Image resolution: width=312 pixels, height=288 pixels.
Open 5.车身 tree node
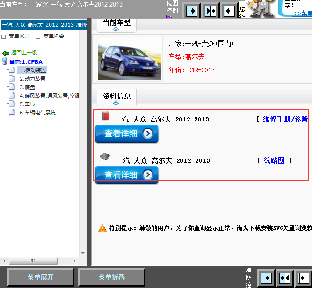[x=27, y=104]
